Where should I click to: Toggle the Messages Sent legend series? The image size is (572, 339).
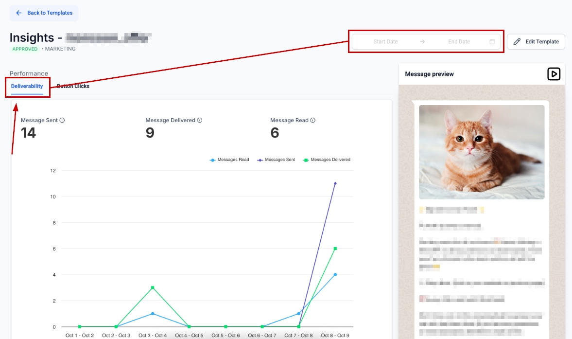(x=277, y=160)
